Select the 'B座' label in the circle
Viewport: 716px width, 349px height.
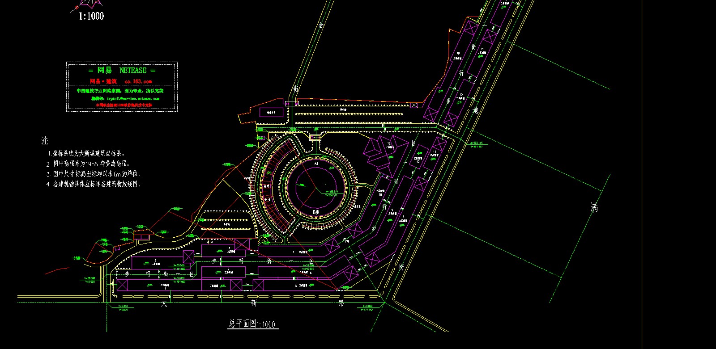point(315,211)
